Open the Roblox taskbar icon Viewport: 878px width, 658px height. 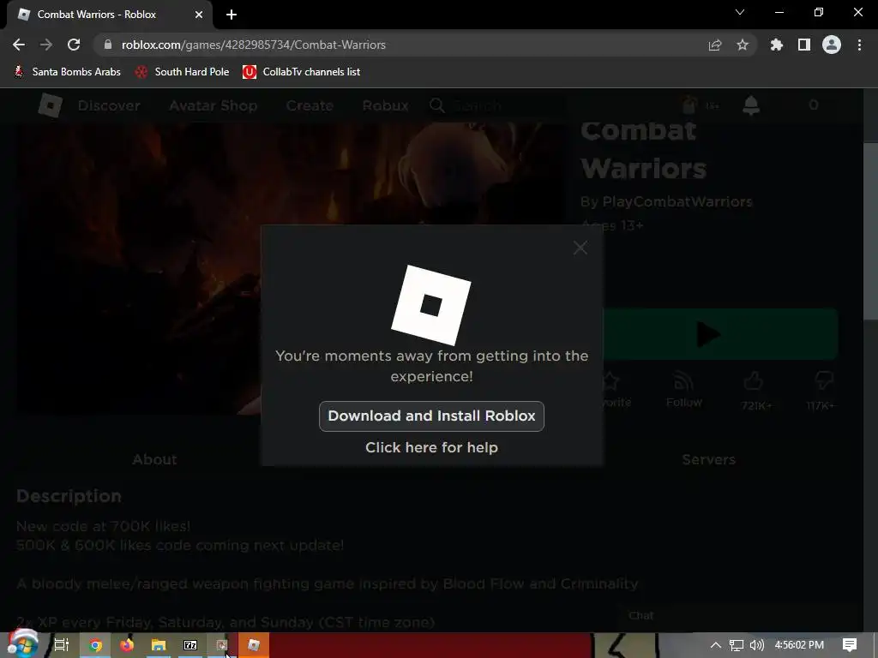click(x=254, y=645)
